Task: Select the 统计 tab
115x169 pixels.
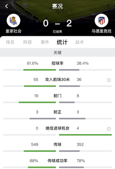Action: tap(62, 42)
